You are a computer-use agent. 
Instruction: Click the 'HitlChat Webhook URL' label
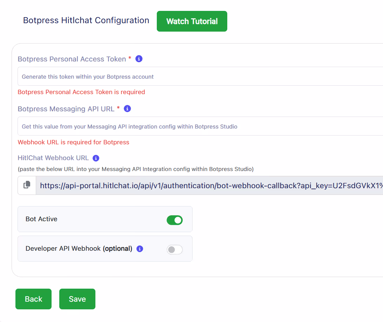53,158
